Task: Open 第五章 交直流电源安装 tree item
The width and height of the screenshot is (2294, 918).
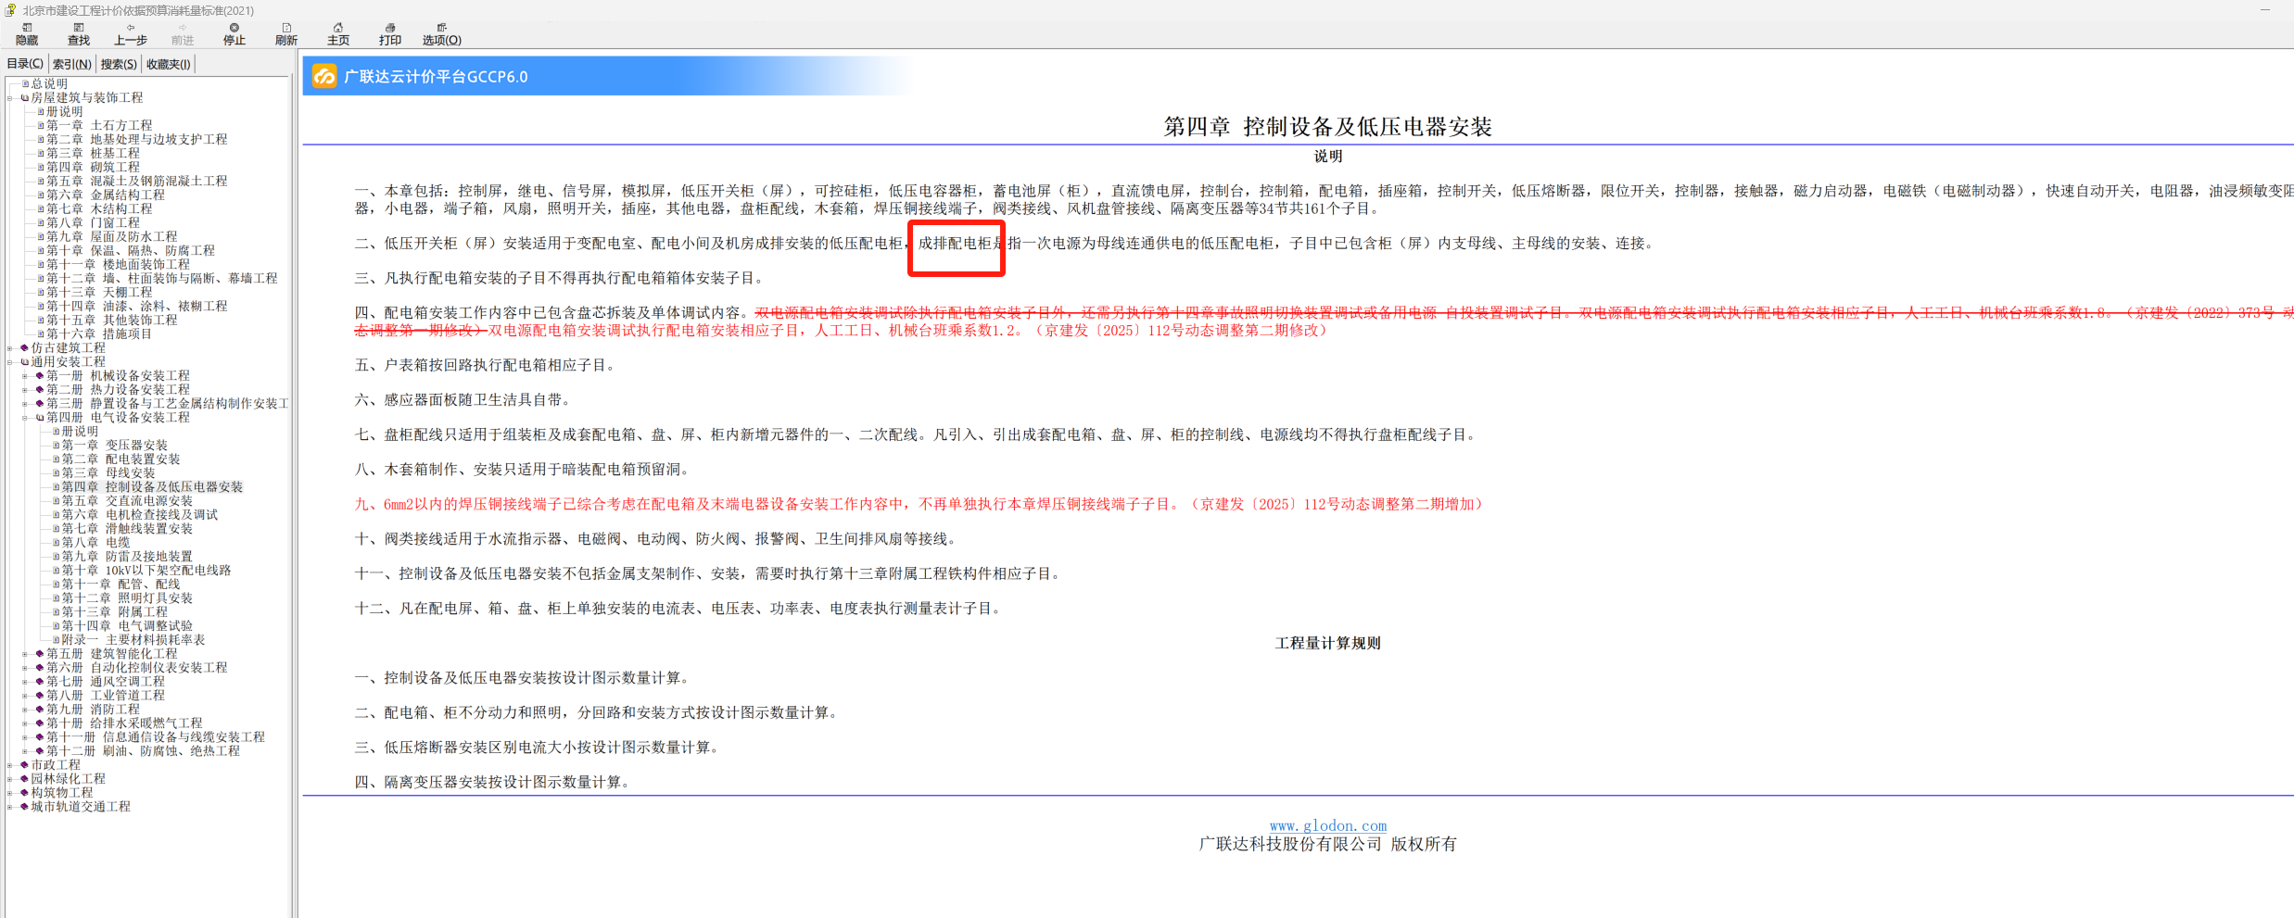Action: 127,501
